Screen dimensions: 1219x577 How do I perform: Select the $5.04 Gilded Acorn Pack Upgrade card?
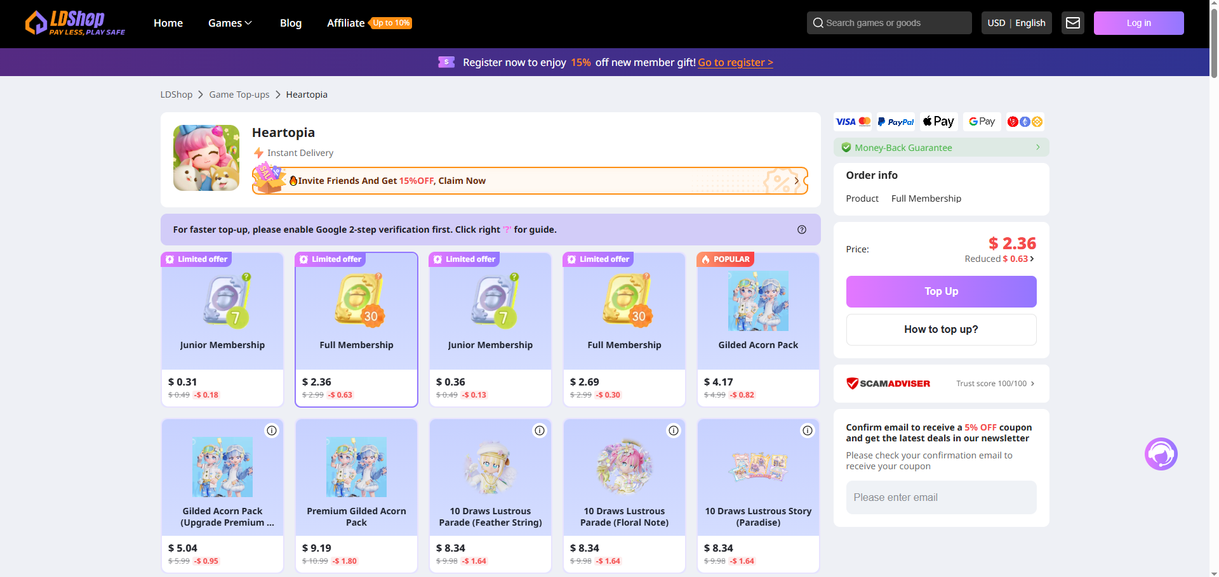click(x=222, y=496)
